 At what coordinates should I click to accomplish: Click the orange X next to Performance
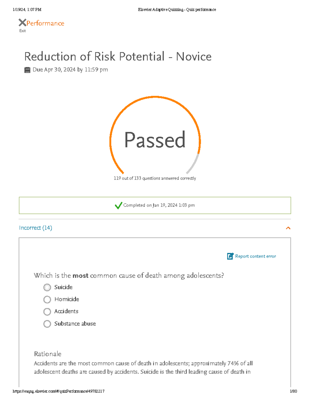pyautogui.click(x=22, y=23)
